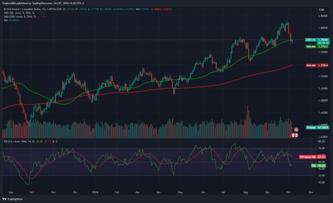Click the upper red economic event marker
The image size is (333, 203).
[296, 130]
